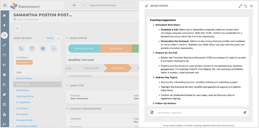Send the question with paper plane icon
This screenshot has width=259, height=128.
click(x=244, y=113)
